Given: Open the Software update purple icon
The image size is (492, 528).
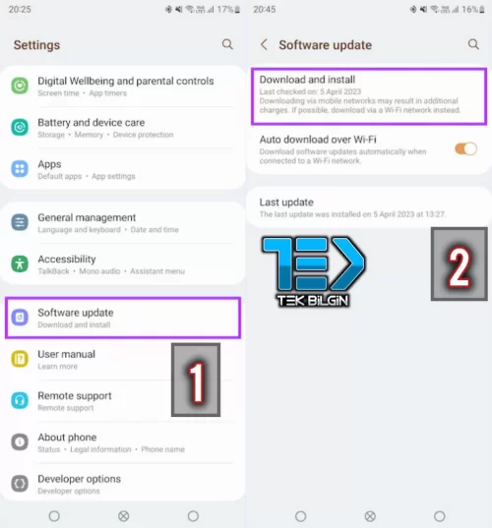Looking at the screenshot, I should (20, 318).
